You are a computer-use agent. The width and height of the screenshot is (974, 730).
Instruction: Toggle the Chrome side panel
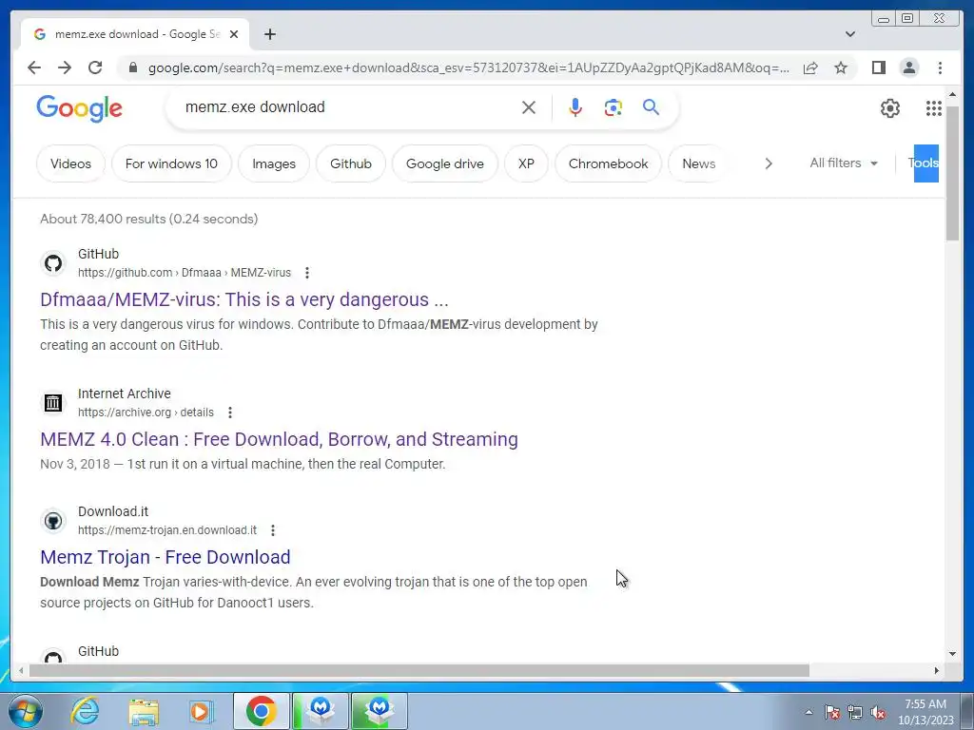point(878,67)
